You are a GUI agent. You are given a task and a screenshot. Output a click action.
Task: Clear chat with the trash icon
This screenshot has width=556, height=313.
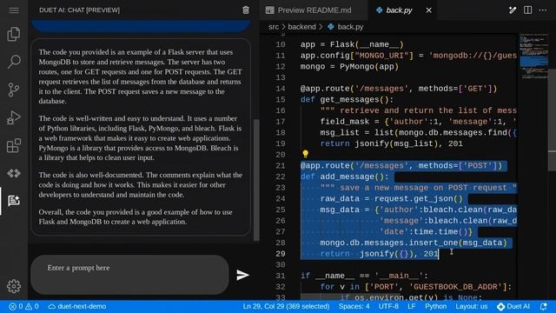(246, 10)
